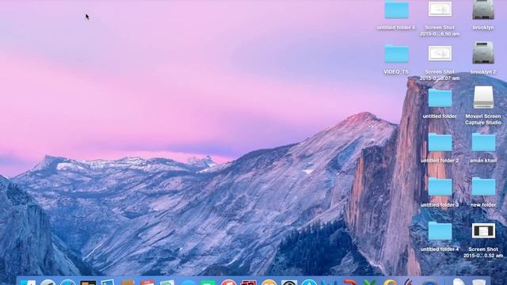Select the 'aman khan' folder
The image size is (507, 285).
click(483, 142)
